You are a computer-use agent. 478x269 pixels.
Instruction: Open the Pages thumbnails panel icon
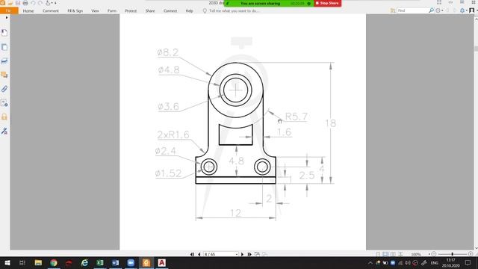(x=4, y=47)
